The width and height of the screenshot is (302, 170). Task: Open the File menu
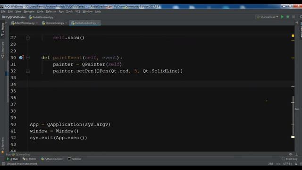(x=3, y=11)
